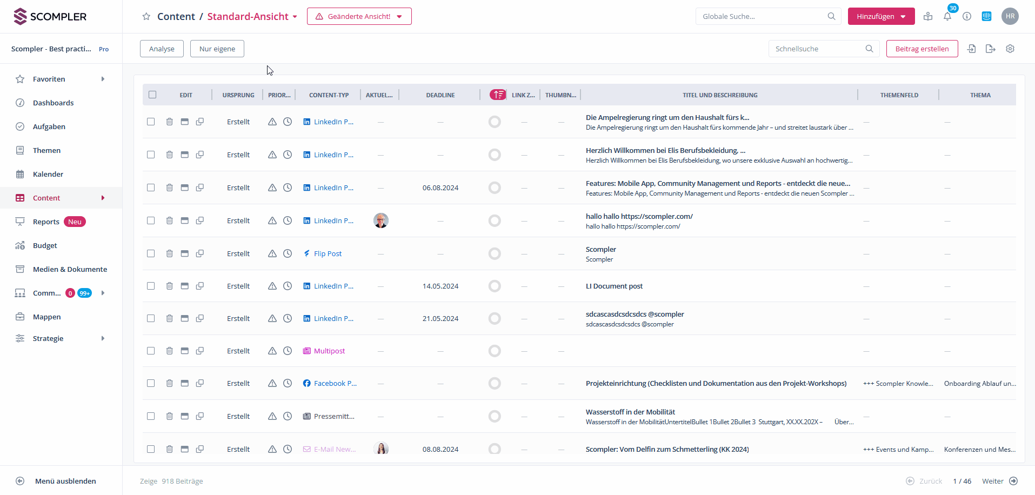Check the box for the Flip Post row
The height and width of the screenshot is (495, 1035).
coord(151,253)
